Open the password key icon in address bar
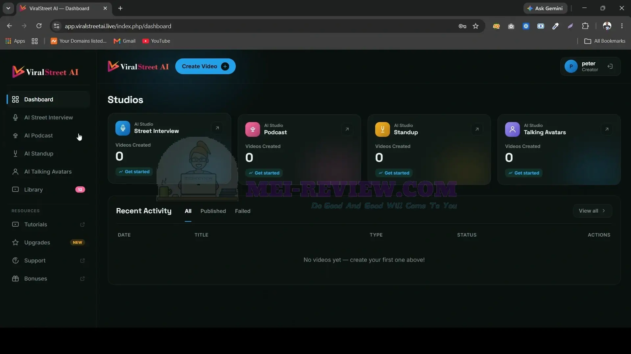The height and width of the screenshot is (354, 631). [x=462, y=26]
